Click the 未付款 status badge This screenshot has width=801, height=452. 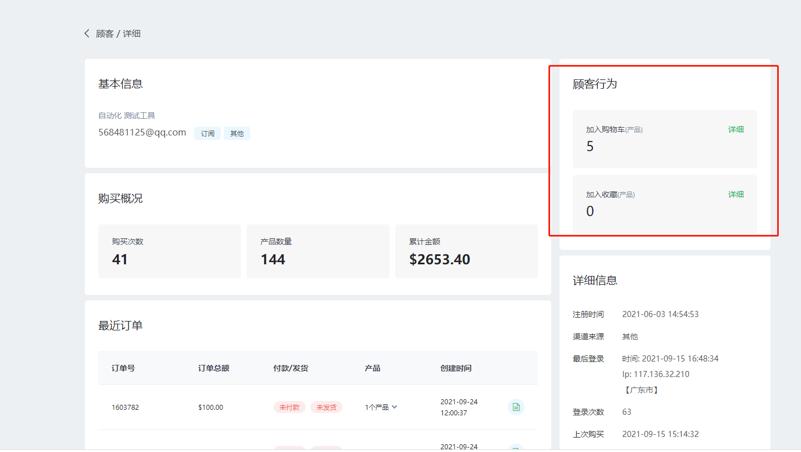pos(289,407)
